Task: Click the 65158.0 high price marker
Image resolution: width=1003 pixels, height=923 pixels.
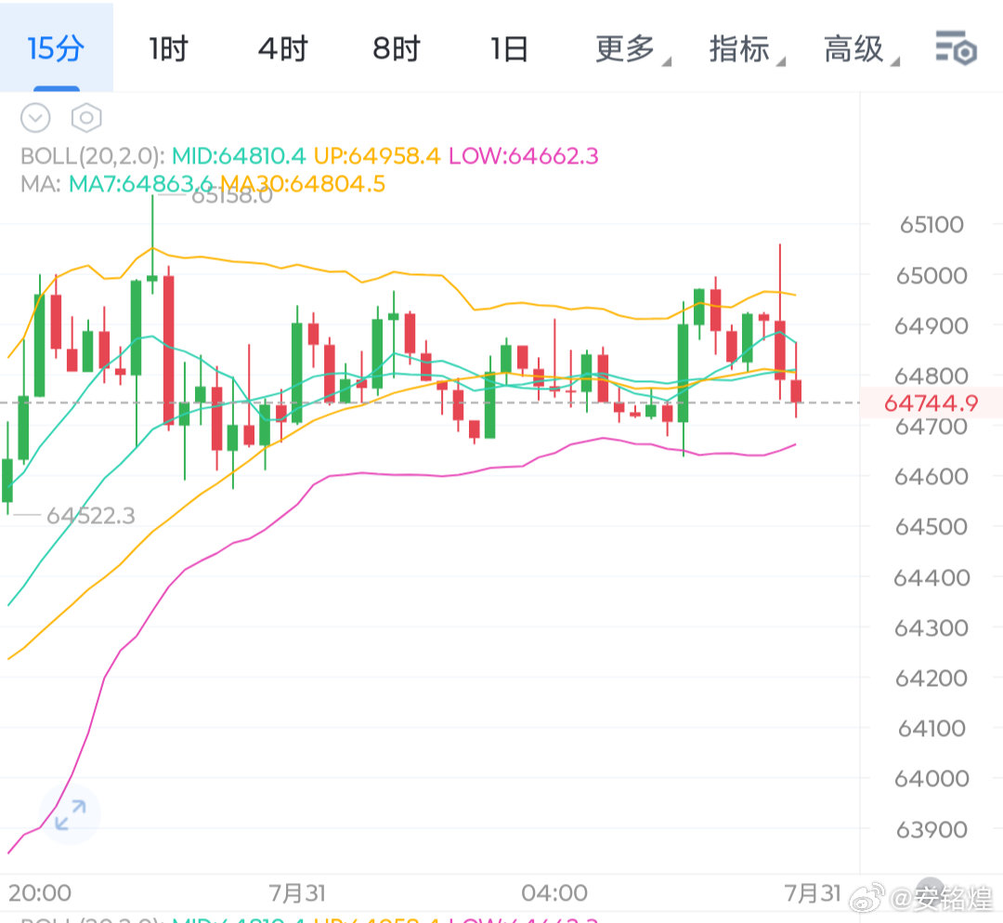Action: tap(231, 195)
